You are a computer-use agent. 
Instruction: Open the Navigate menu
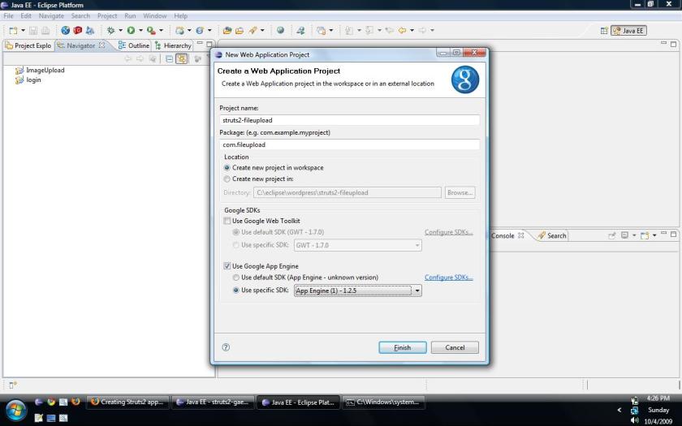51,15
